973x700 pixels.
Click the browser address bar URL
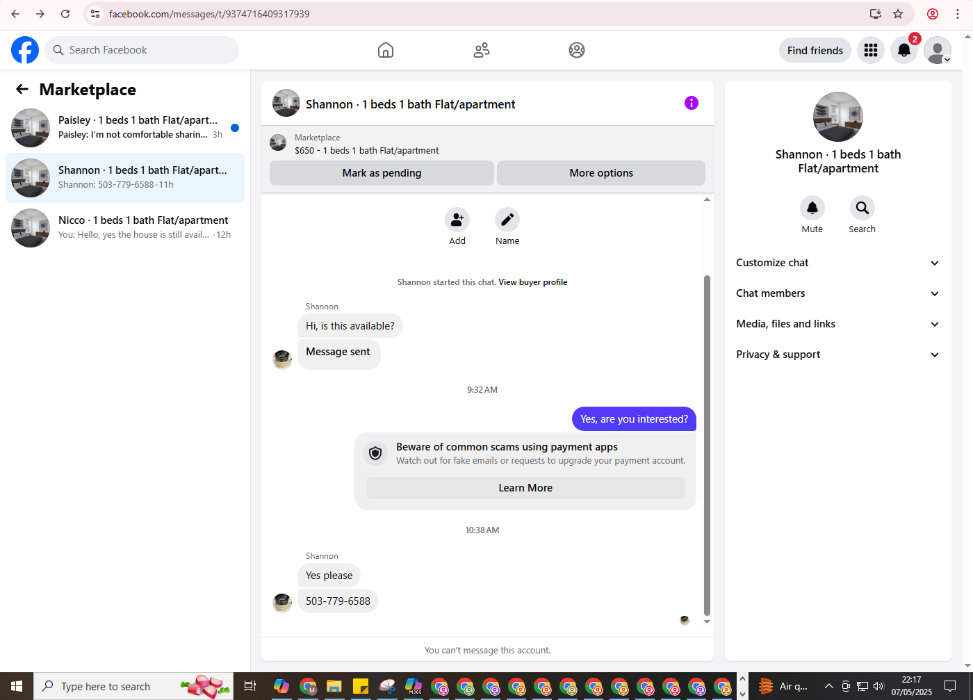(209, 14)
